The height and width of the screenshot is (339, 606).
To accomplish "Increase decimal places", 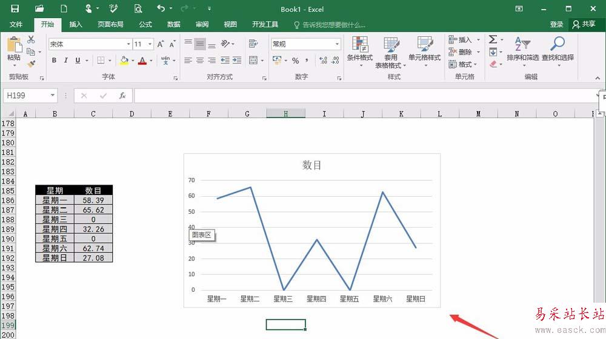I will pos(323,60).
